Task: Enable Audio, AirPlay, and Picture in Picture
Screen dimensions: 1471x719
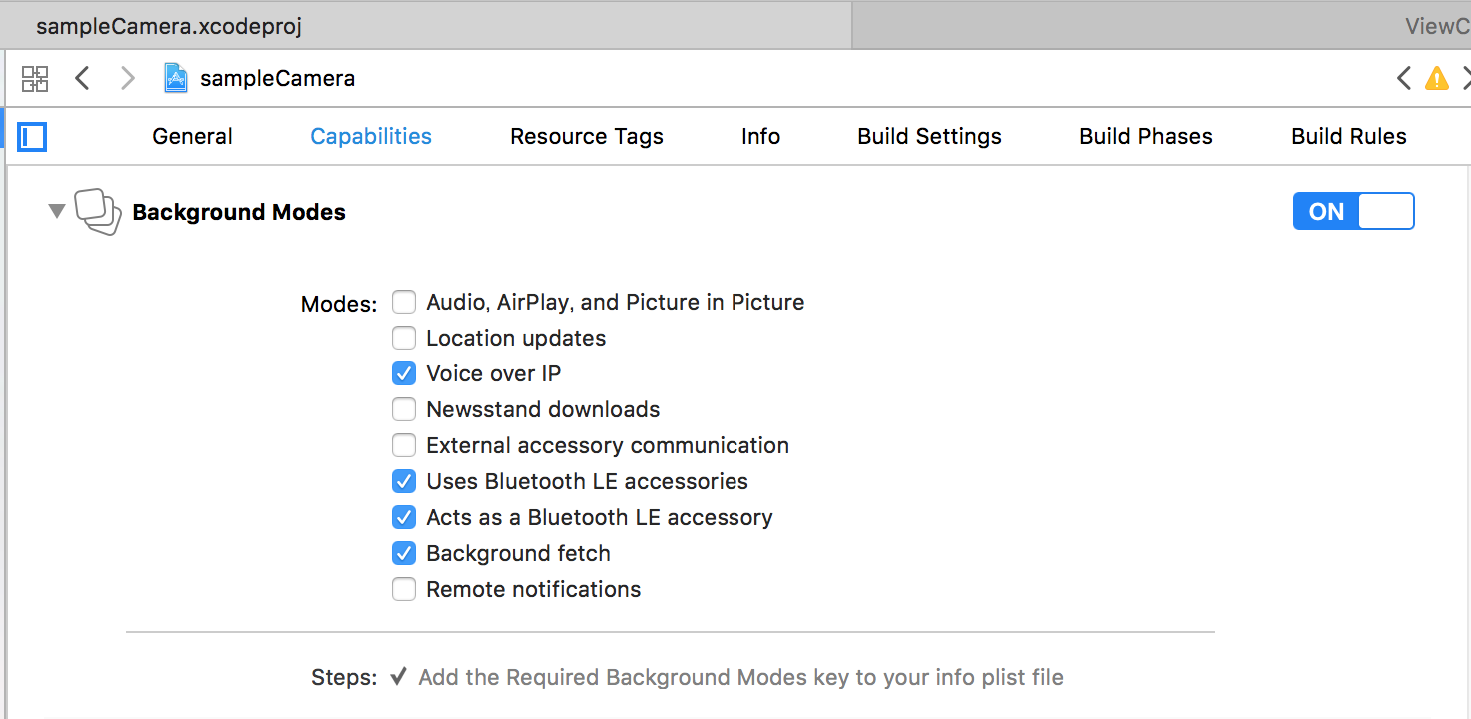Action: coord(404,302)
